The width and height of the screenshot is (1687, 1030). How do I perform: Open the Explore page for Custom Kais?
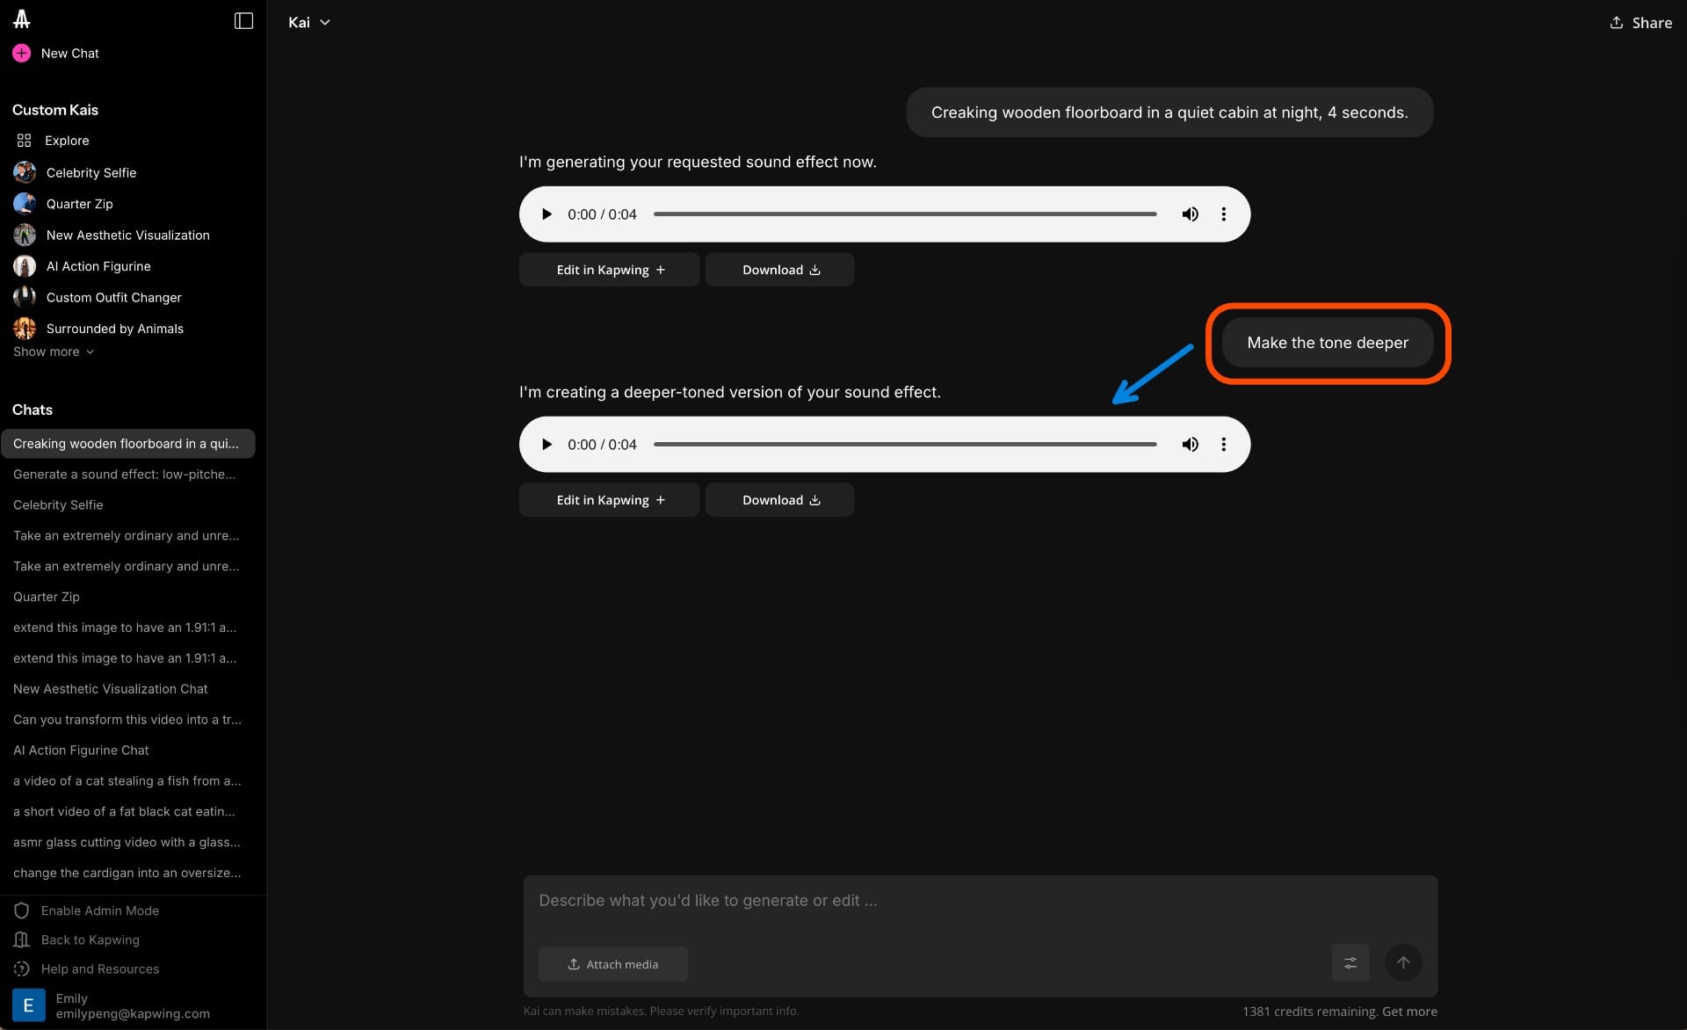click(67, 141)
